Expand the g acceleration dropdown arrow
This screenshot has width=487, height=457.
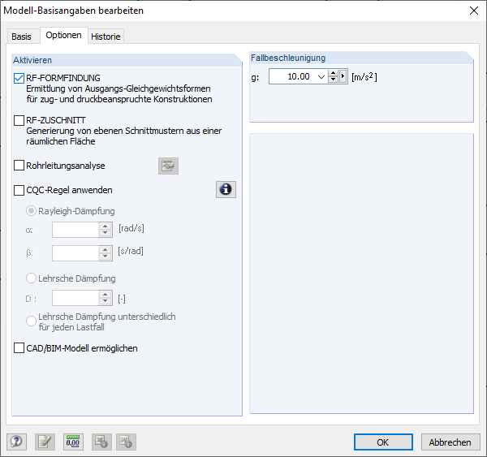pos(321,77)
